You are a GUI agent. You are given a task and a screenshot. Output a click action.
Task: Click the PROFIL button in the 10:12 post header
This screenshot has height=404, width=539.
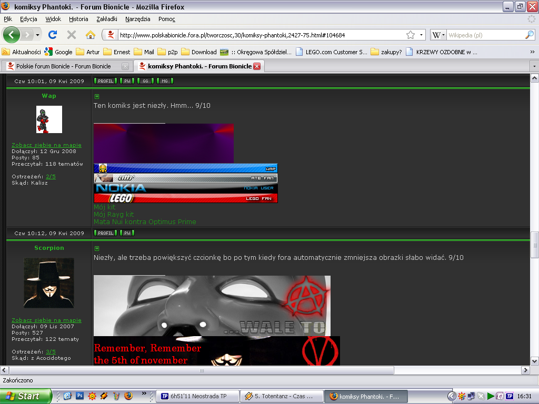pyautogui.click(x=105, y=233)
